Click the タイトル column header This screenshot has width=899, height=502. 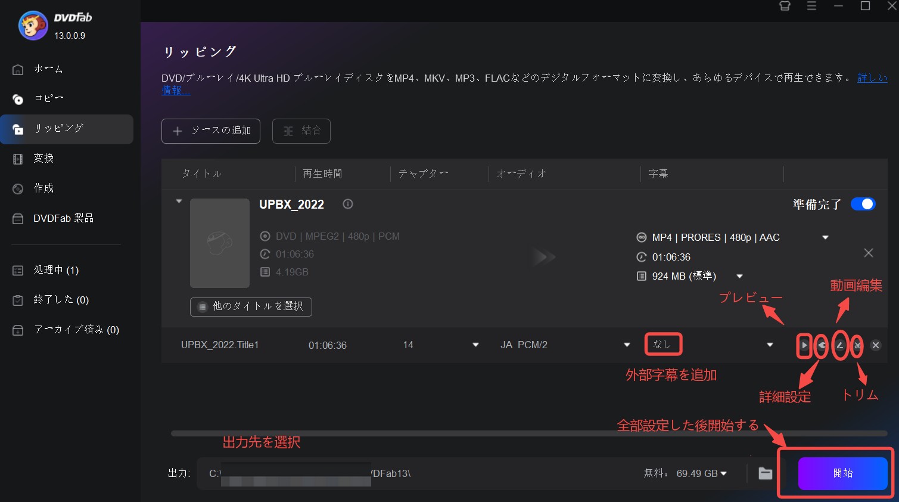coord(202,174)
